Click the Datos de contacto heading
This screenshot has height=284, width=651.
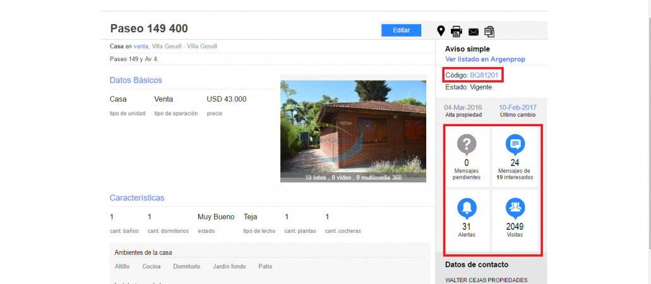tap(477, 264)
